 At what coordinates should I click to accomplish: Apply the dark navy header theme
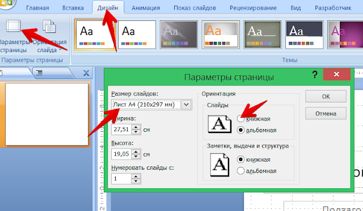click(305, 35)
